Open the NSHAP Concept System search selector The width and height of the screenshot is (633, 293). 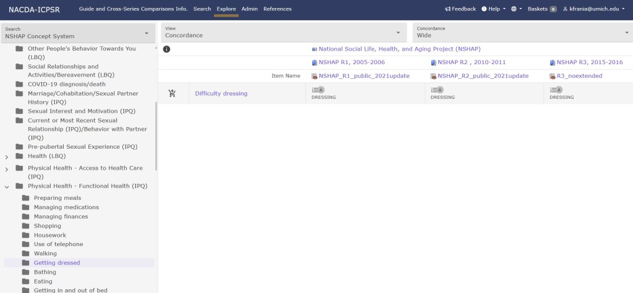point(77,32)
